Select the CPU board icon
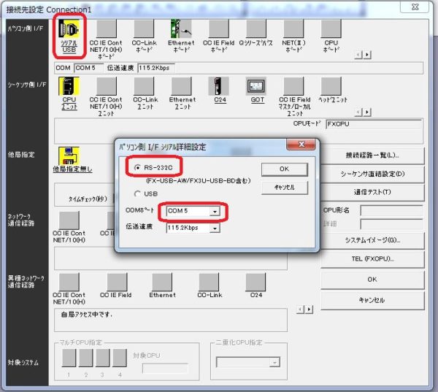The height and width of the screenshot is (392, 438). pos(331,28)
